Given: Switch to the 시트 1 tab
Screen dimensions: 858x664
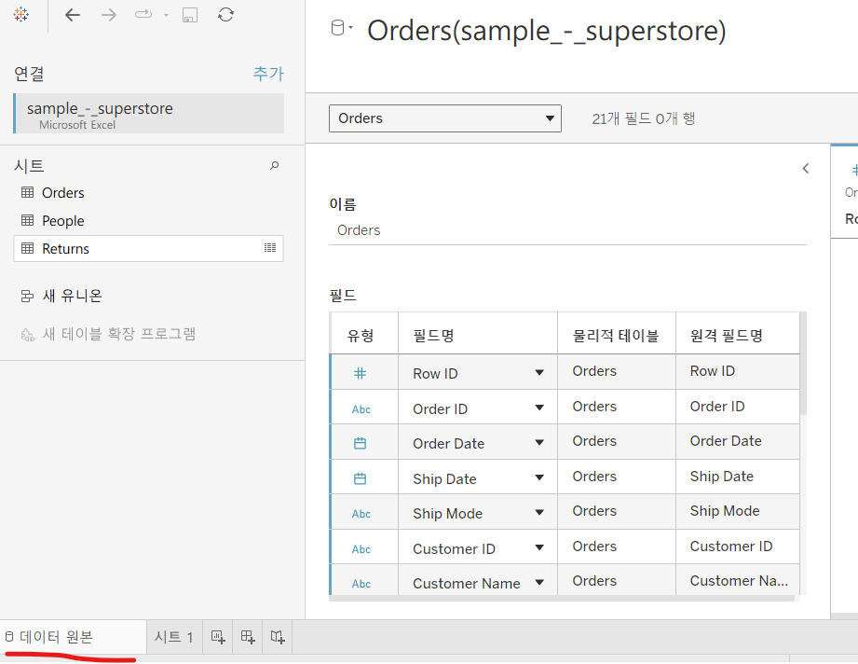Looking at the screenshot, I should point(174,637).
